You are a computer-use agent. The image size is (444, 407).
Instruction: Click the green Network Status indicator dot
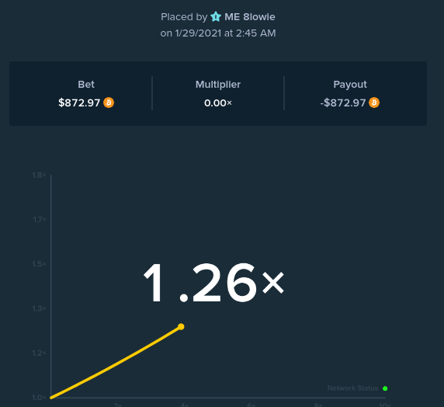coord(385,388)
